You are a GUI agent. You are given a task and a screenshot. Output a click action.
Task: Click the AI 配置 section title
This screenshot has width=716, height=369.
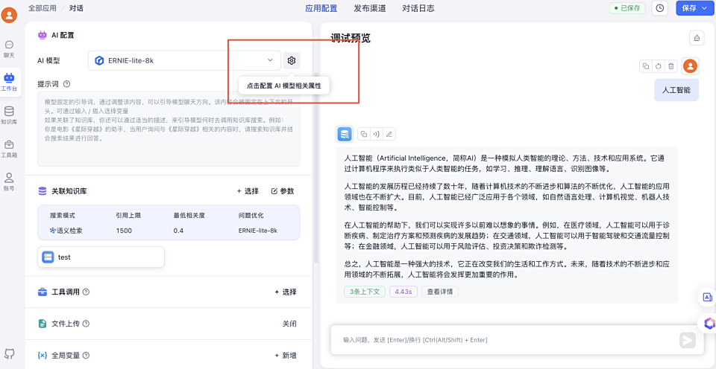coord(63,35)
